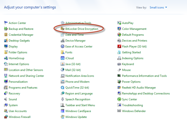Click the Windows Update icon
The height and width of the screenshot is (131, 187).
[62, 117]
